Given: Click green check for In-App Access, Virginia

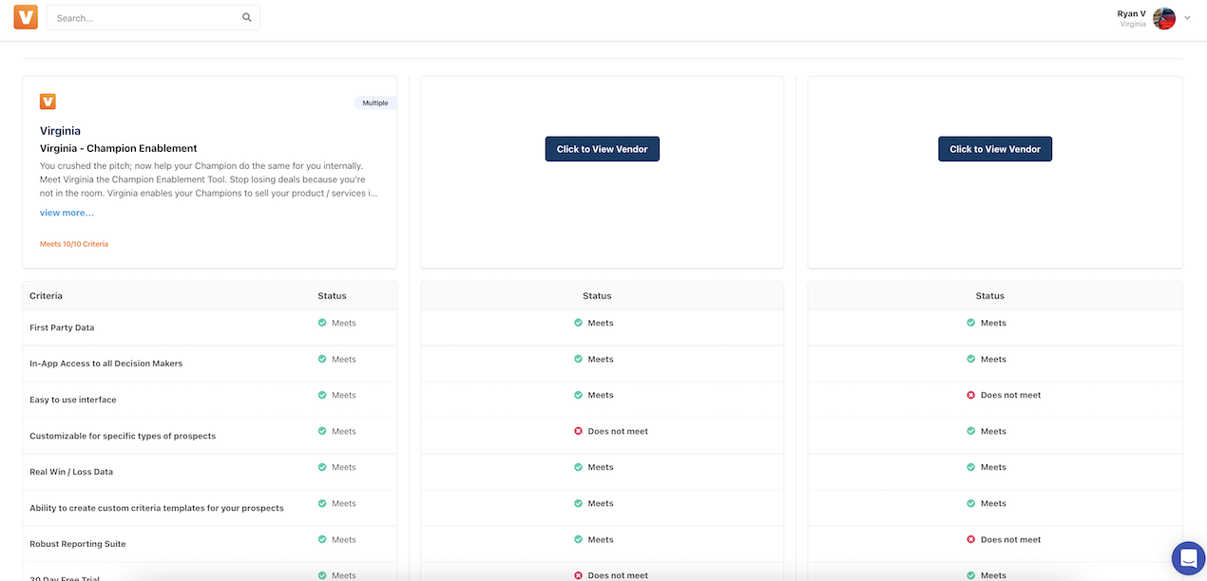Looking at the screenshot, I should [x=322, y=359].
